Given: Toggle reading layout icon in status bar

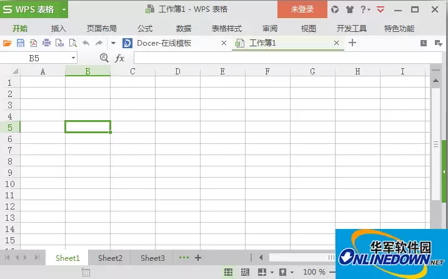Looking at the screenshot, I should click(x=262, y=272).
